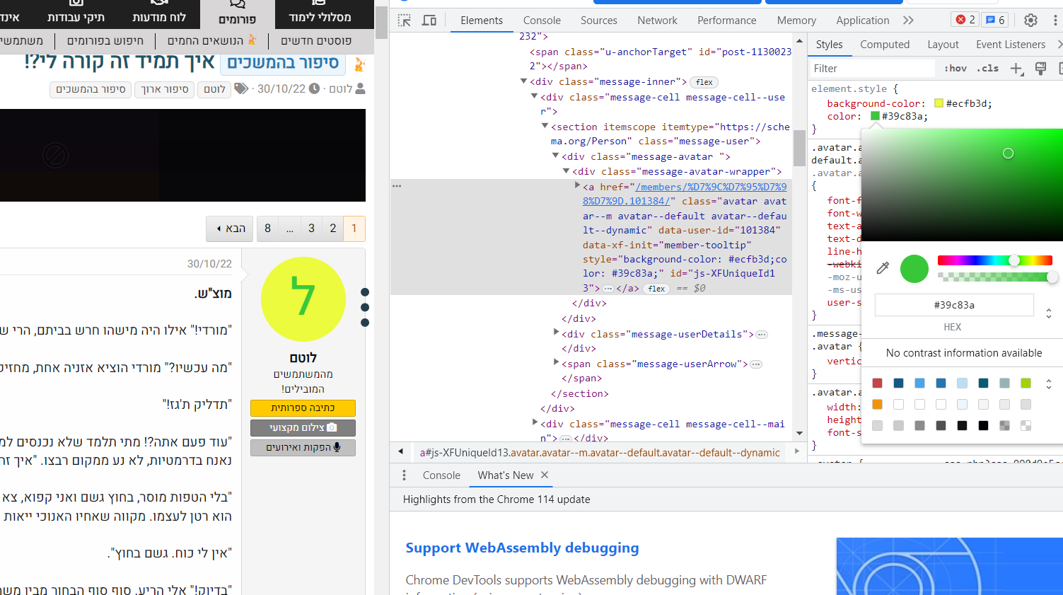
Task: Select the orange color palette swatch
Action: tap(877, 405)
